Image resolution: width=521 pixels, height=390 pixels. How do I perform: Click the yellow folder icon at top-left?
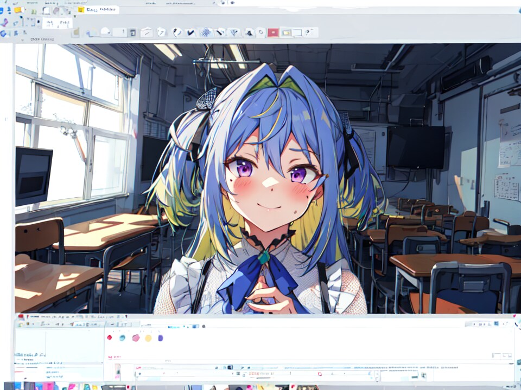coord(18,10)
